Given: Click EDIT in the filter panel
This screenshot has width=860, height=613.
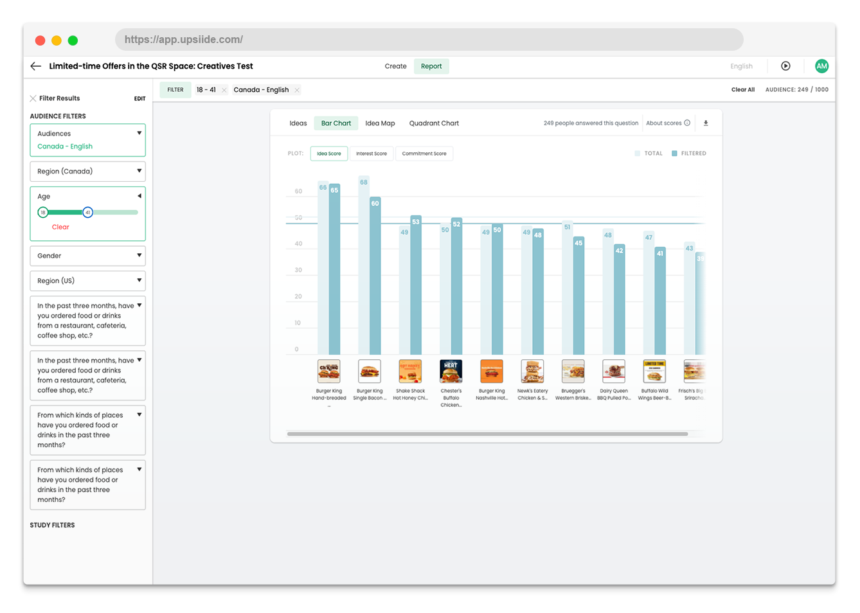Looking at the screenshot, I should pos(139,99).
